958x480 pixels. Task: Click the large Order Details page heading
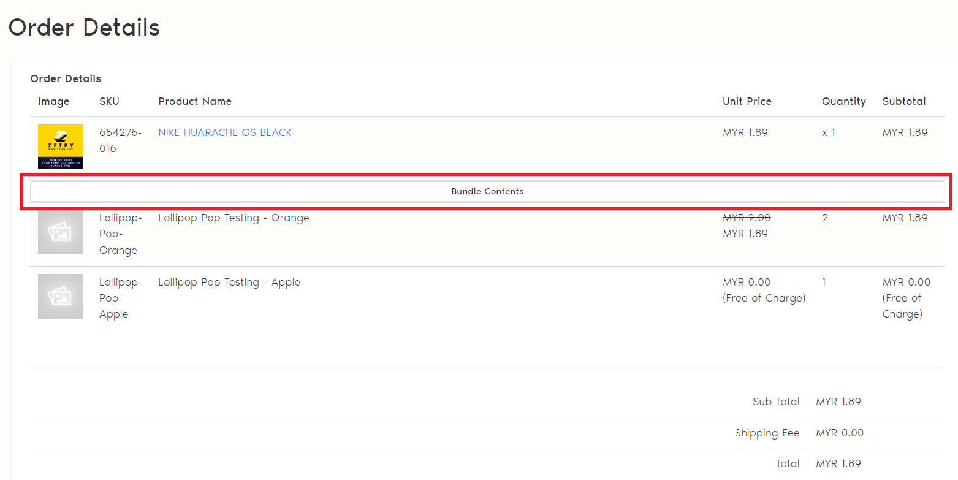84,28
